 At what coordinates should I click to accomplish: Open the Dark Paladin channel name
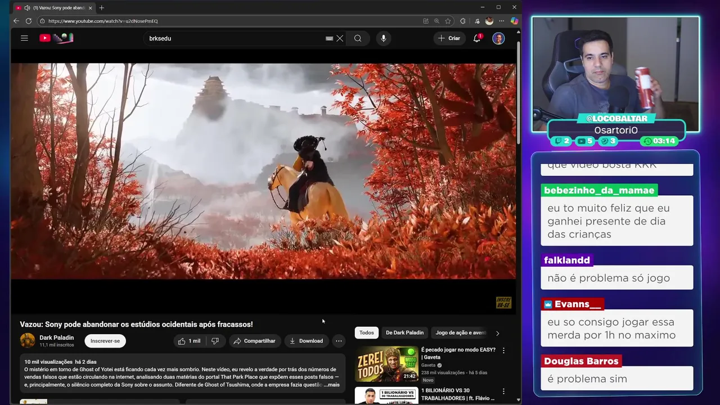56,337
